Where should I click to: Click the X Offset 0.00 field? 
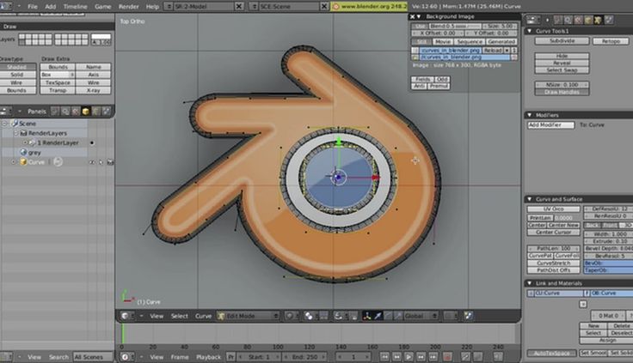click(438, 33)
